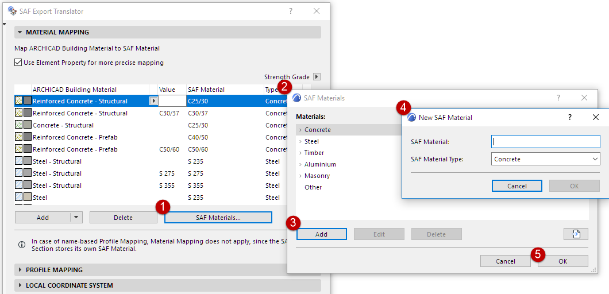
Task: Click ARCHICAD Building Material column header
Action: pyautogui.click(x=75, y=90)
